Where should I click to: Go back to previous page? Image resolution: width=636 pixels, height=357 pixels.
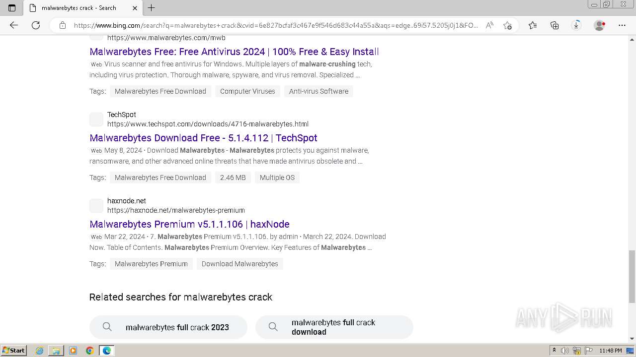pyautogui.click(x=14, y=25)
